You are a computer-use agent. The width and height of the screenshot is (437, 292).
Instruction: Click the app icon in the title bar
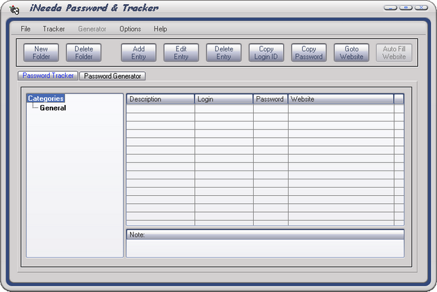tap(14, 10)
